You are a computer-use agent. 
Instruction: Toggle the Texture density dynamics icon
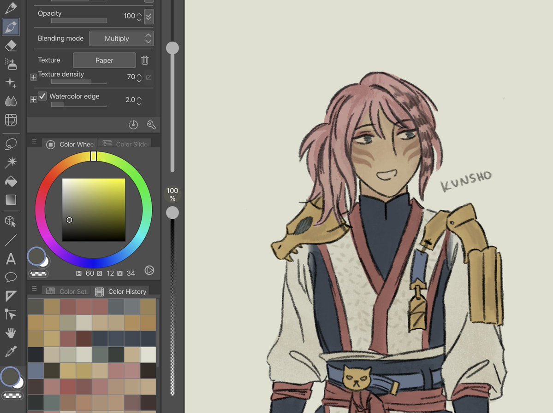(x=149, y=77)
